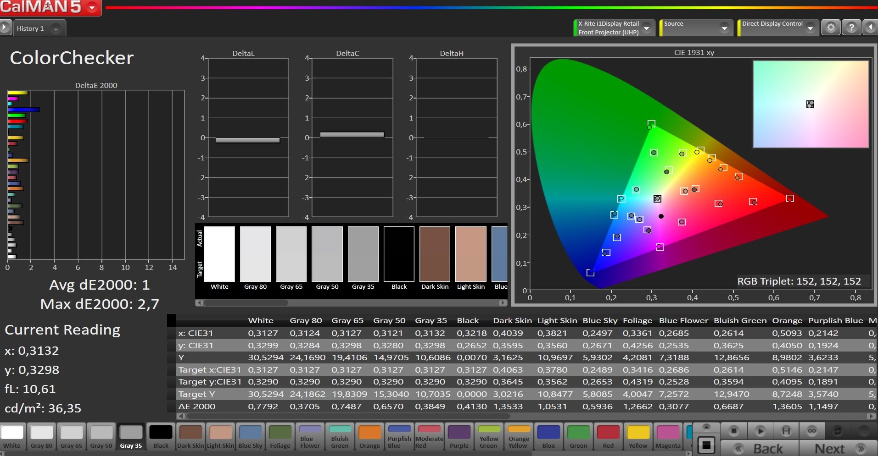The image size is (878, 456).
Task: Add a new history tab with plus
Action: click(x=56, y=29)
